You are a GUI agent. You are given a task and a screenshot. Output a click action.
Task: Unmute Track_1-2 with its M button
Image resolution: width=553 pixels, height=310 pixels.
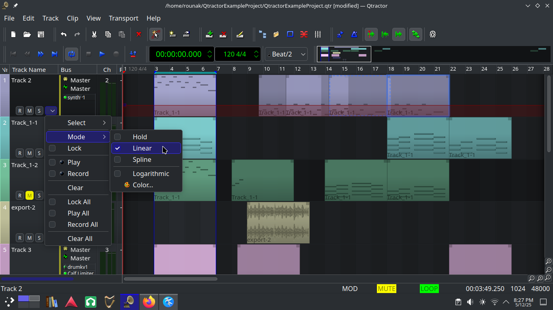(x=29, y=195)
